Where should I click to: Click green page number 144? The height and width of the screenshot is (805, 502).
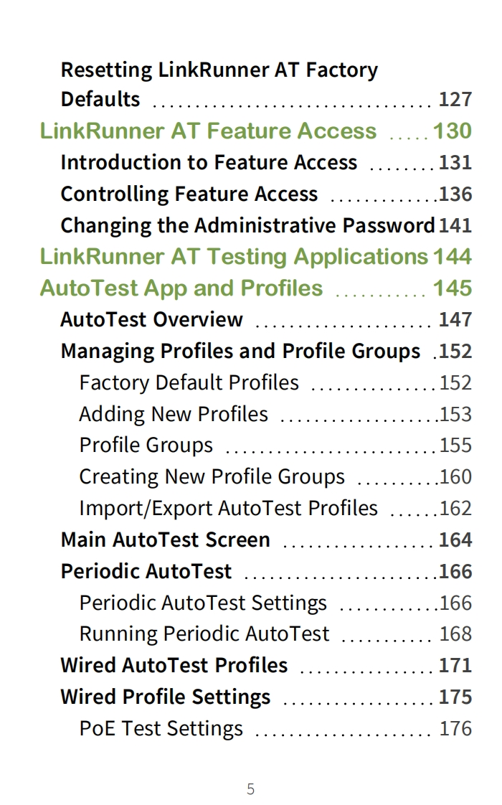tap(453, 257)
